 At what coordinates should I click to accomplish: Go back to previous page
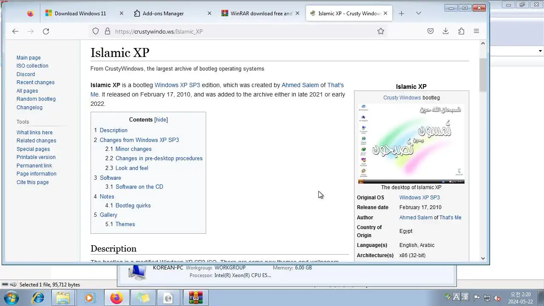tap(15, 31)
